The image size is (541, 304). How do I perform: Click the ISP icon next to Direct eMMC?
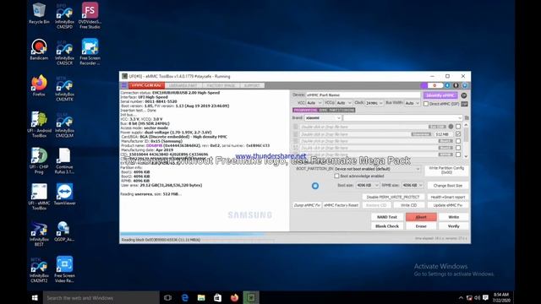click(464, 104)
